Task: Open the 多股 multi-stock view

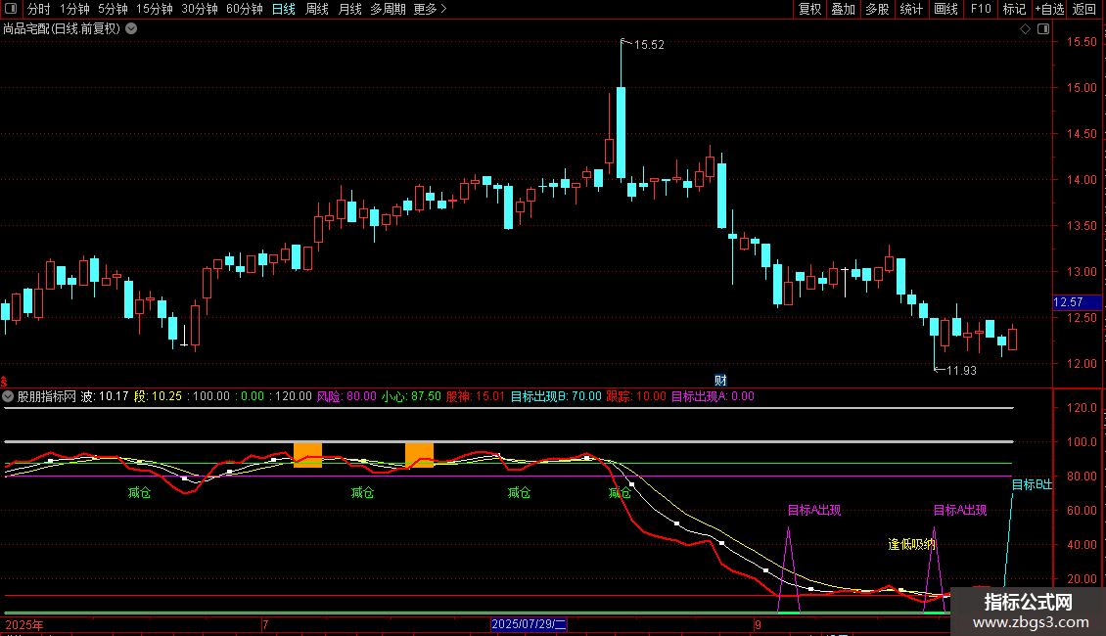Action: click(877, 9)
